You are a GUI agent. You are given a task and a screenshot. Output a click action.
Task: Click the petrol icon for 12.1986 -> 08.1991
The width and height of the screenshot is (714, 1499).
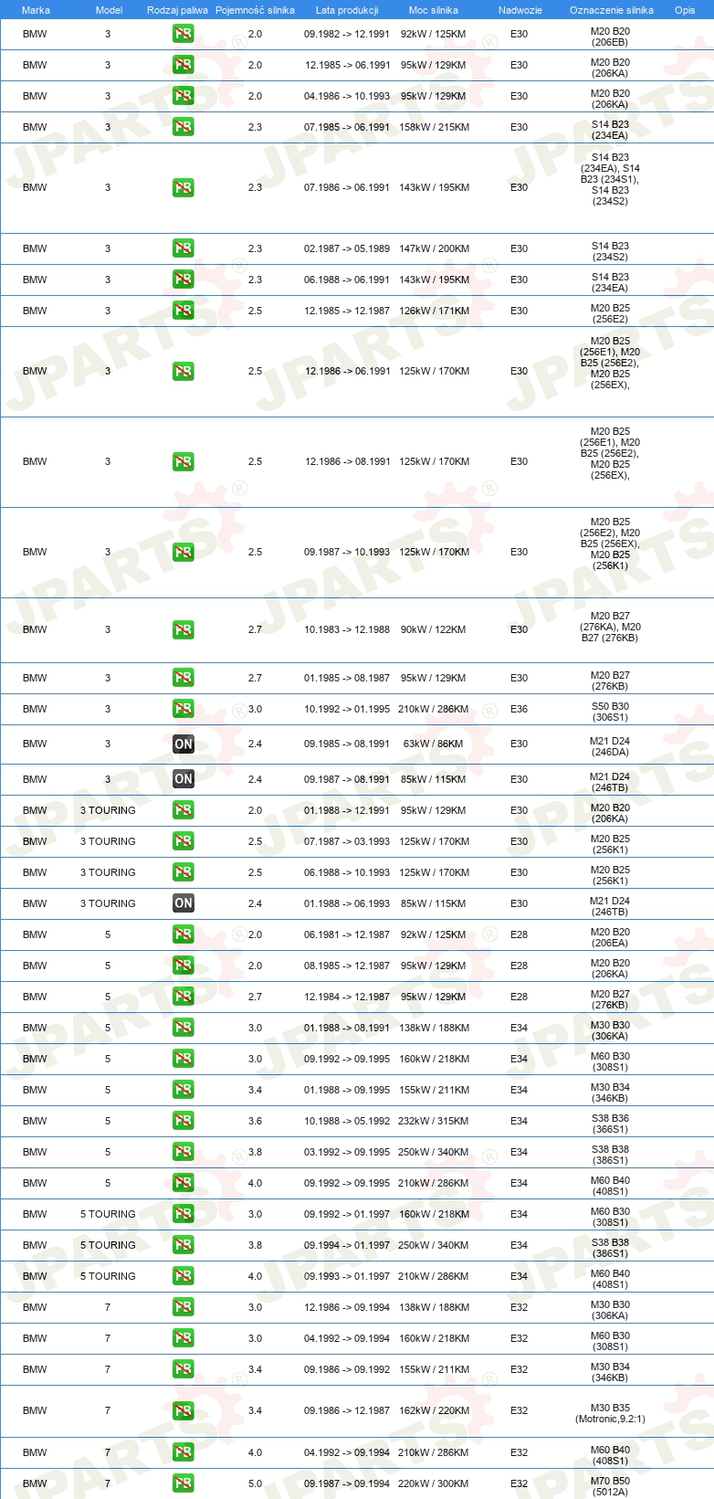pyautogui.click(x=184, y=461)
